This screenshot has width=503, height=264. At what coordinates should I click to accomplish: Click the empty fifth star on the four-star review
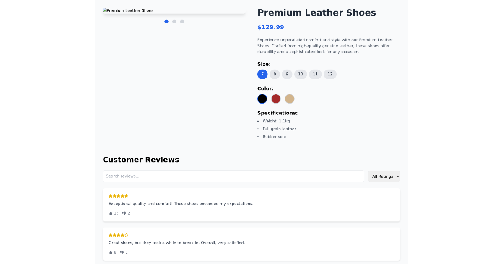click(x=126, y=235)
